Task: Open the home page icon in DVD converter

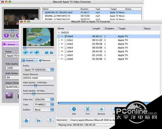Action: pos(26,120)
